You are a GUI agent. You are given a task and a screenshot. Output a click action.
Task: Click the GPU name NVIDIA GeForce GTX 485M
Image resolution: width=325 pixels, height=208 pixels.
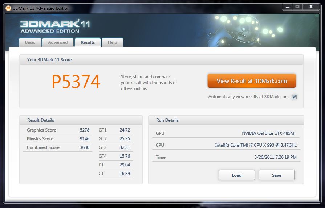click(268, 133)
